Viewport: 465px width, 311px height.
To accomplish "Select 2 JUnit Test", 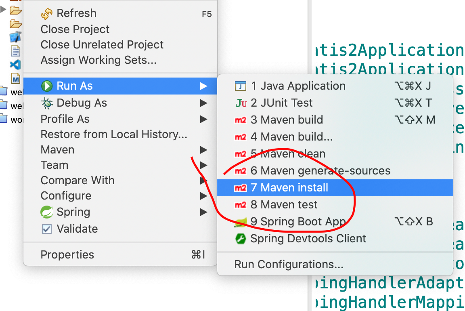I will click(x=335, y=103).
